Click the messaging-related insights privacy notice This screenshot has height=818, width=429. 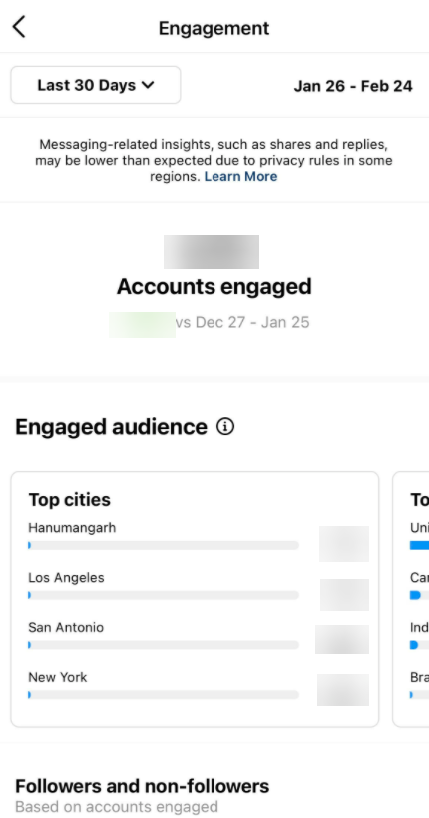coord(214,160)
